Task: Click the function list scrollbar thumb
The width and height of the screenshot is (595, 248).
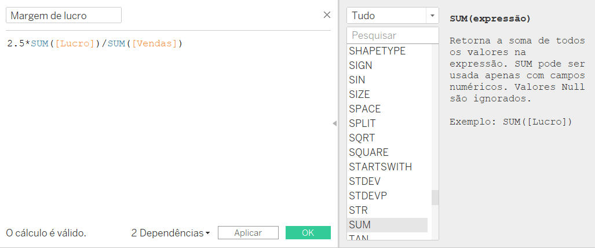Action: [435, 198]
